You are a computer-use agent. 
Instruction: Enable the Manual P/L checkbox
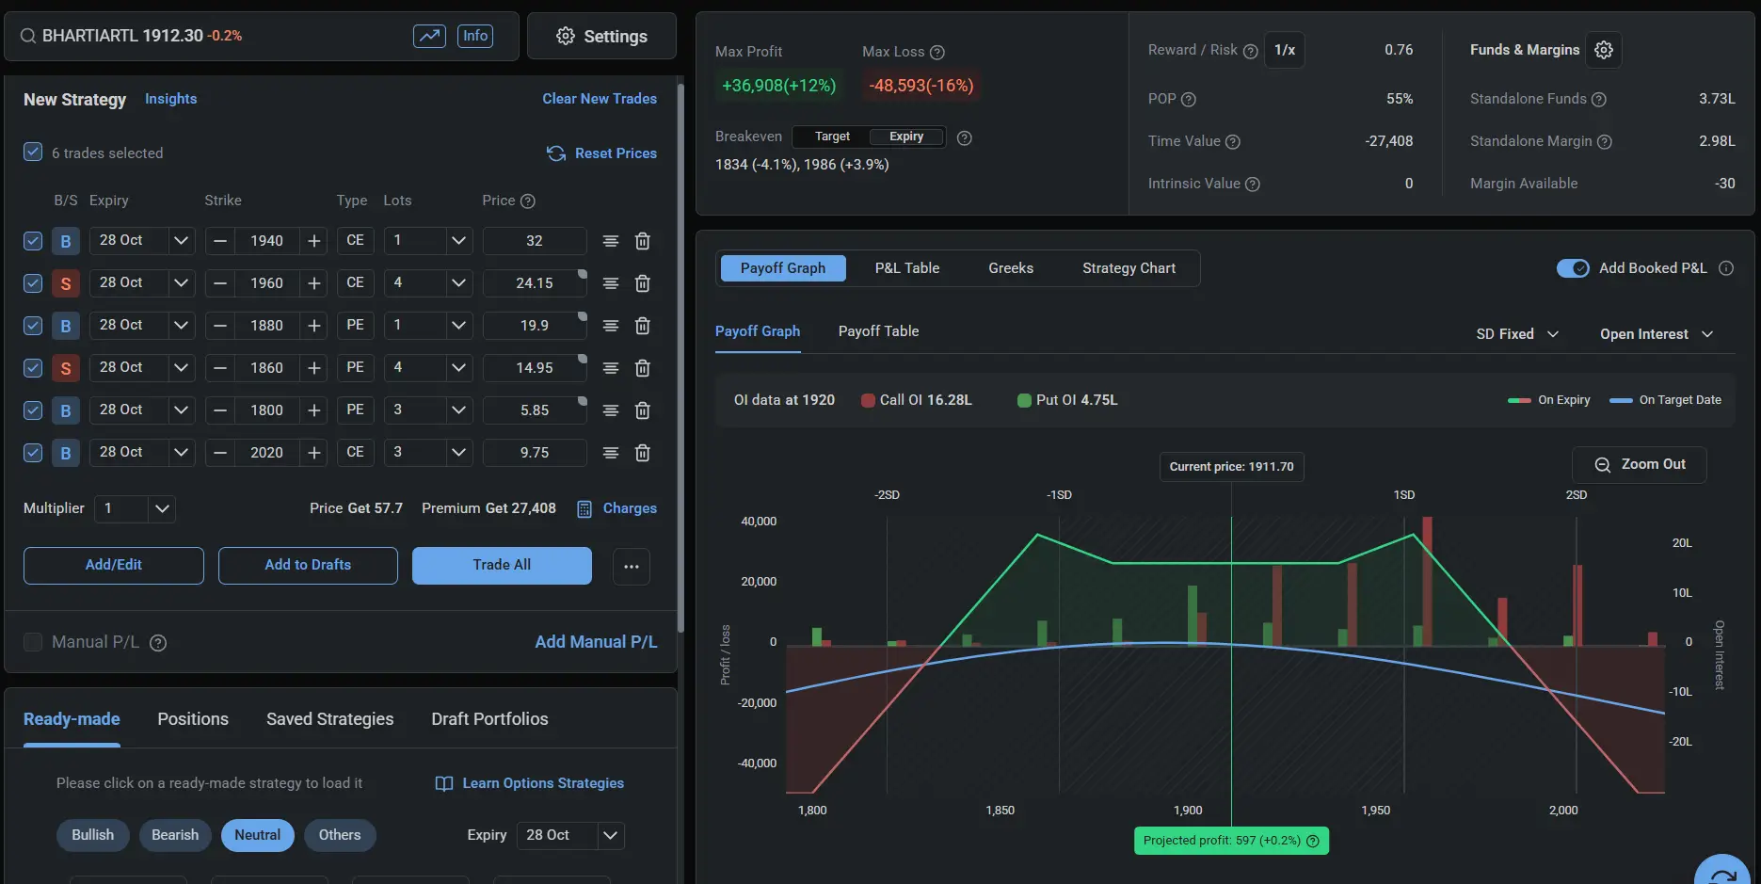(x=33, y=642)
